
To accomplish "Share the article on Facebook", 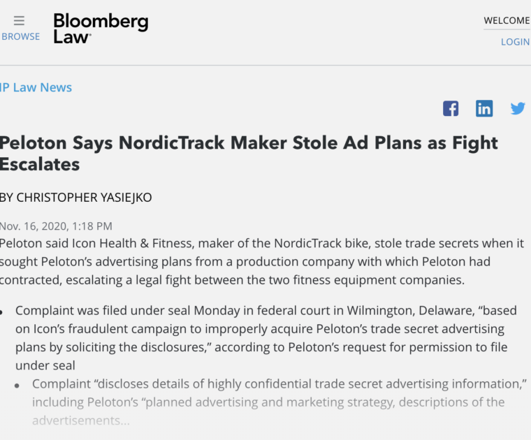I will point(451,108).
